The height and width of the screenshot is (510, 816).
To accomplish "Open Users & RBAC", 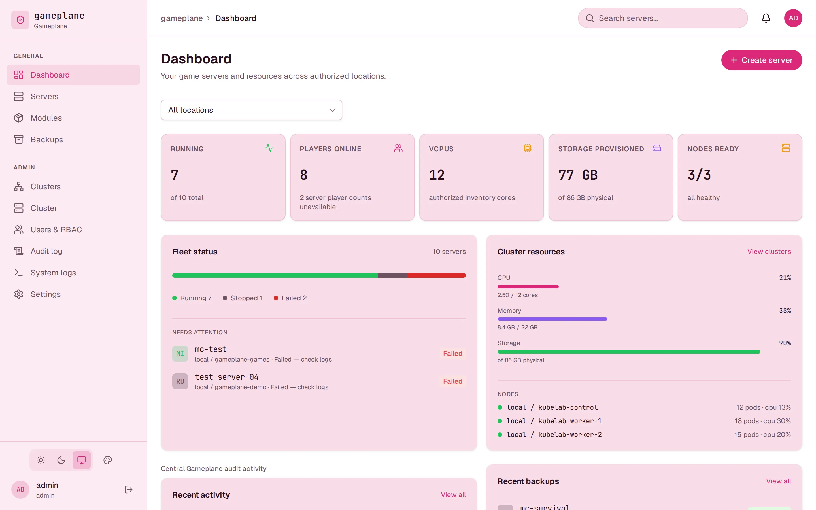I will click(73, 230).
